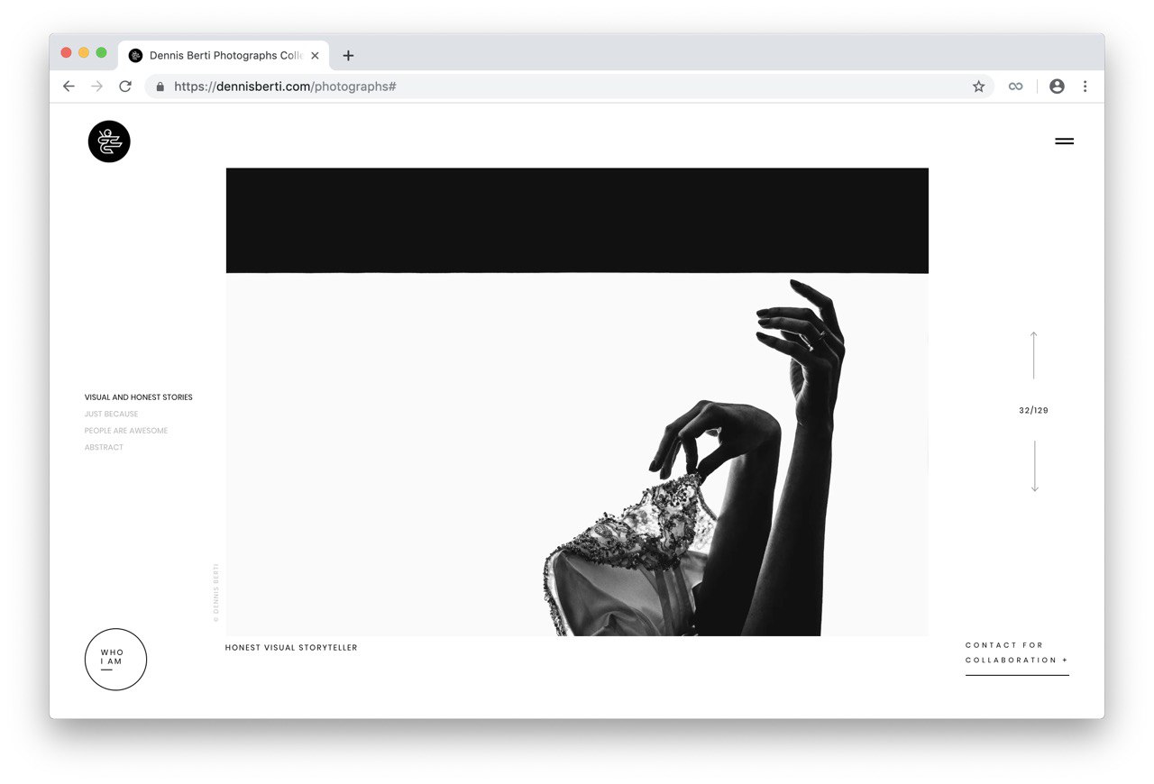
Task: Close the Dennis Berti Photographs tab
Action: 315,56
